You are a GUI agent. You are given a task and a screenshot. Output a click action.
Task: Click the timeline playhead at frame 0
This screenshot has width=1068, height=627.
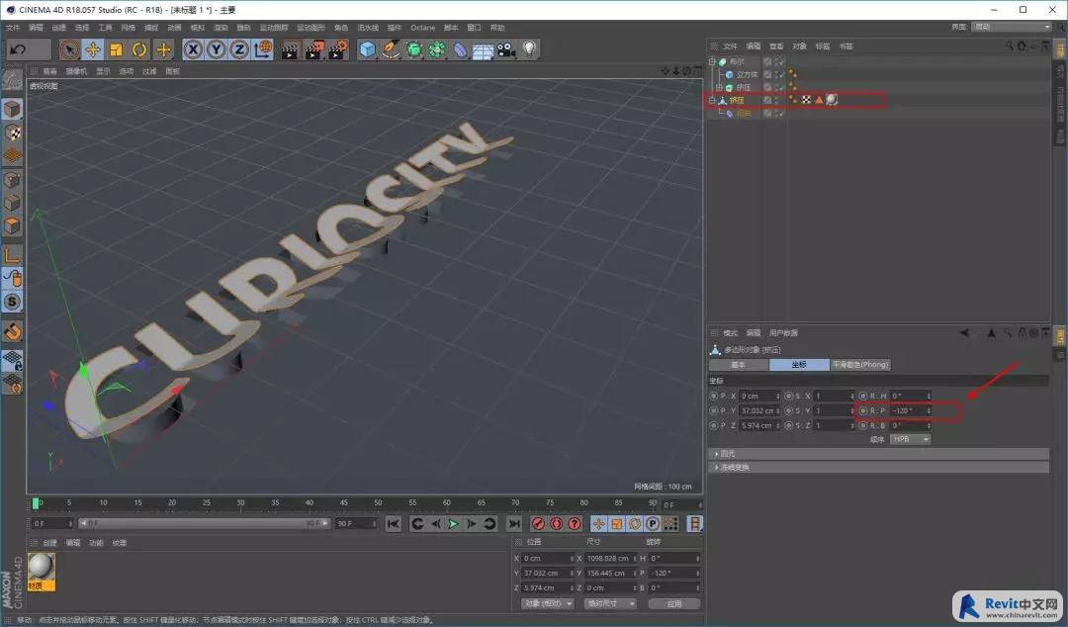pyautogui.click(x=36, y=503)
